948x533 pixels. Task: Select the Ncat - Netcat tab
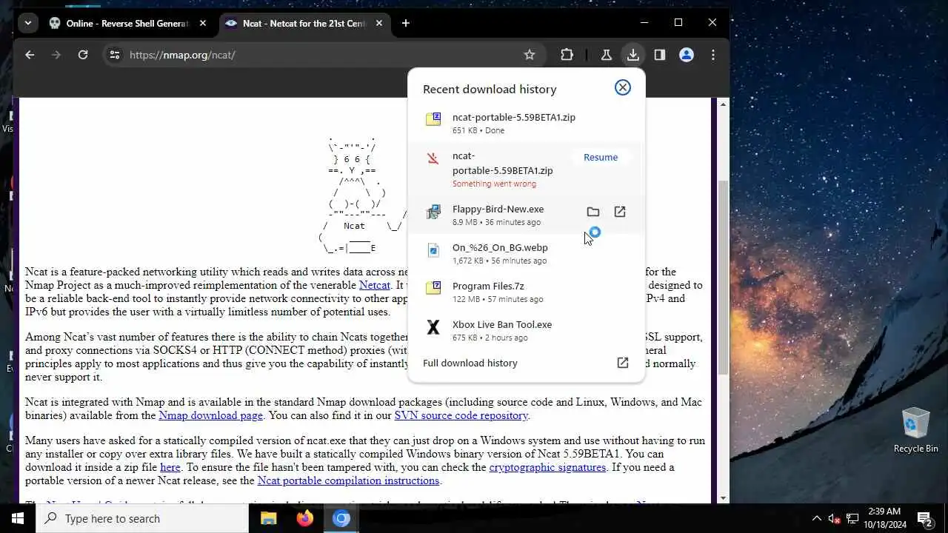305,23
